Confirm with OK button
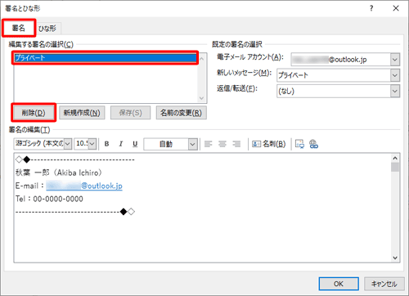 pyautogui.click(x=339, y=284)
